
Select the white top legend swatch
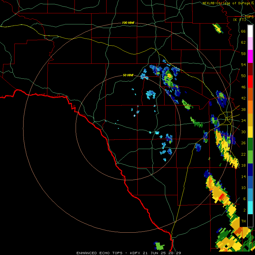[x=250, y=31]
